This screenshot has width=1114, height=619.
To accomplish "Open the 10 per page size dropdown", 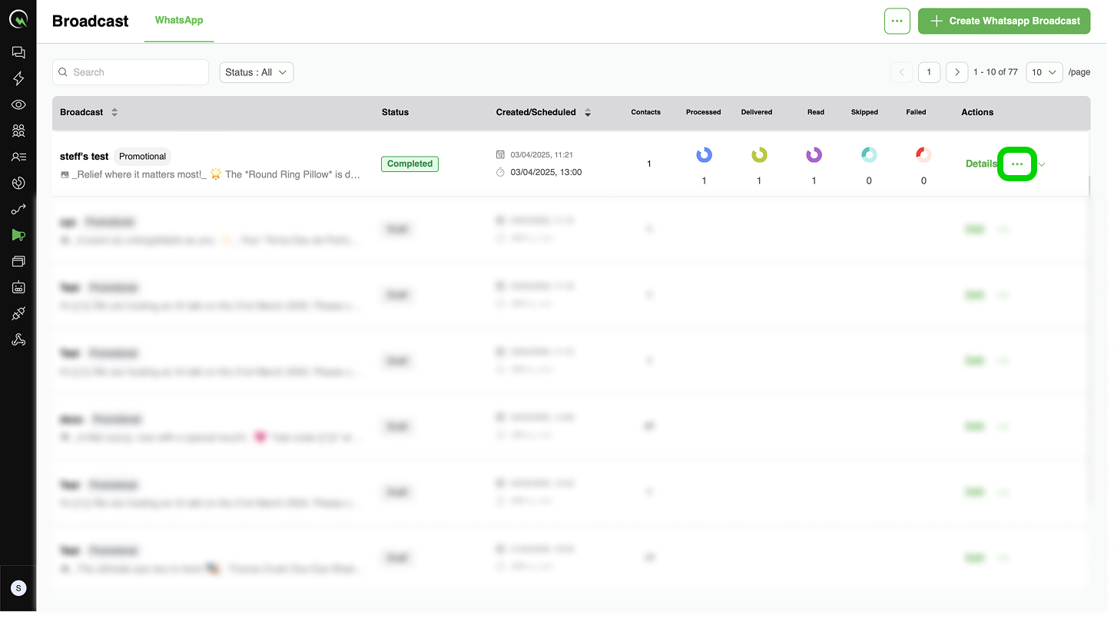I will [x=1044, y=72].
